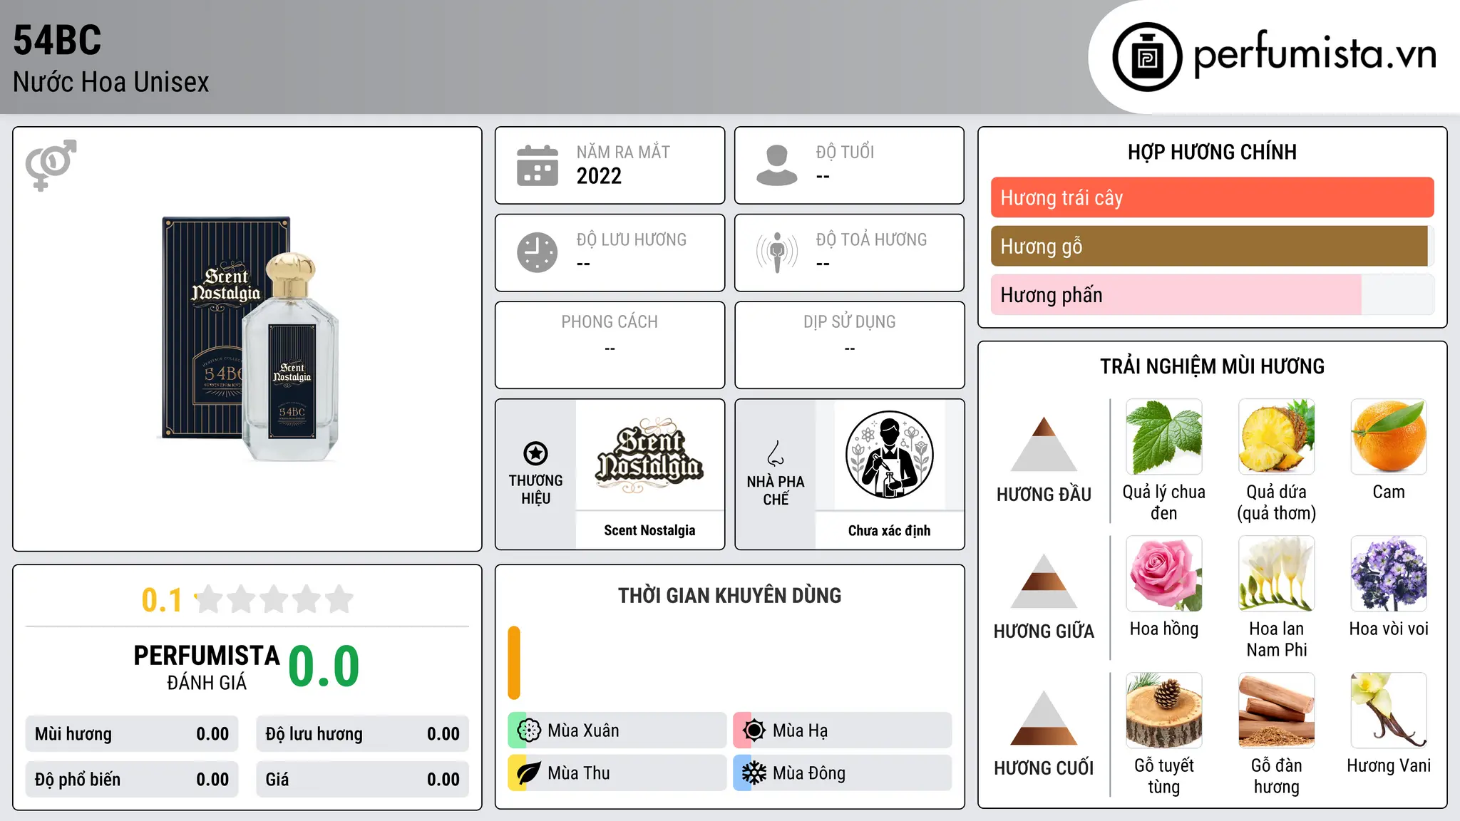1460x821 pixels.
Task: Select the Hương gỗ accord bar
Action: 1212,246
